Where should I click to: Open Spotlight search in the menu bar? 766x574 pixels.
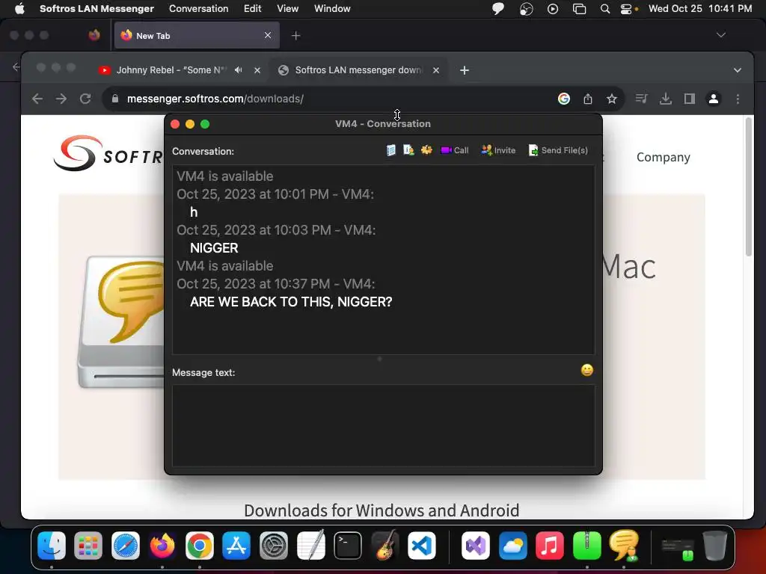tap(604, 9)
